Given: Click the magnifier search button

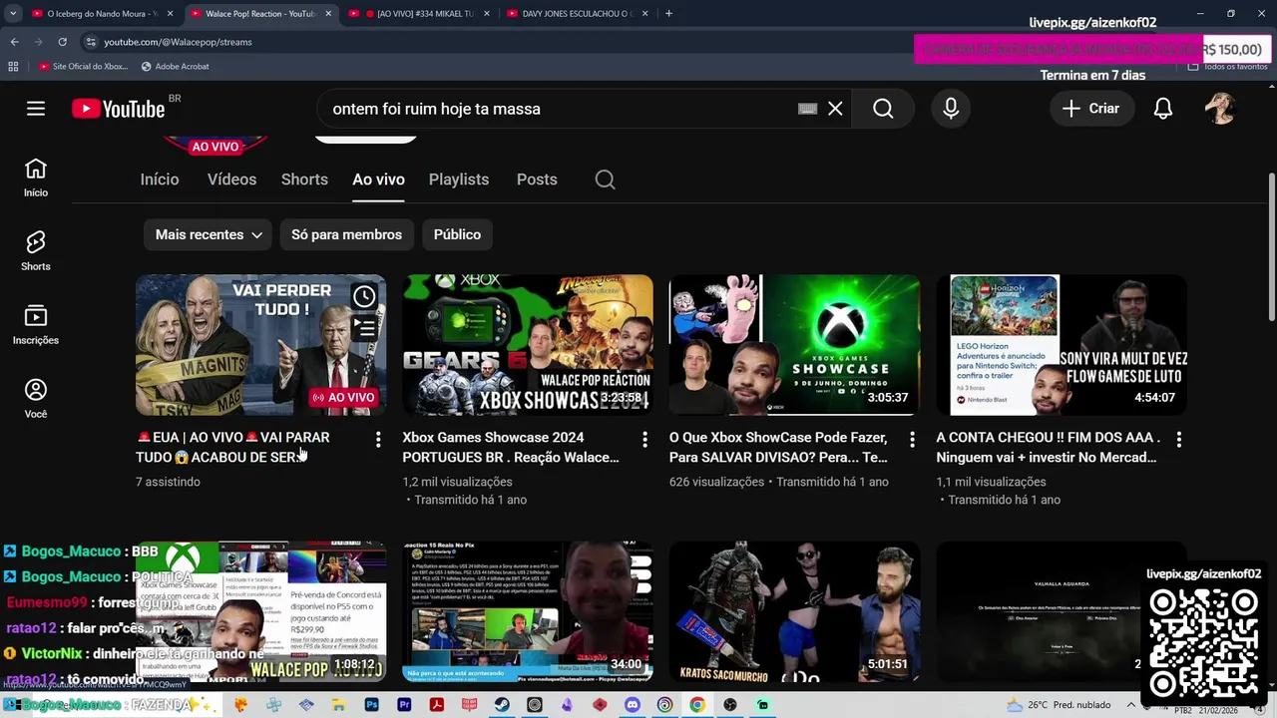Looking at the screenshot, I should [x=883, y=109].
